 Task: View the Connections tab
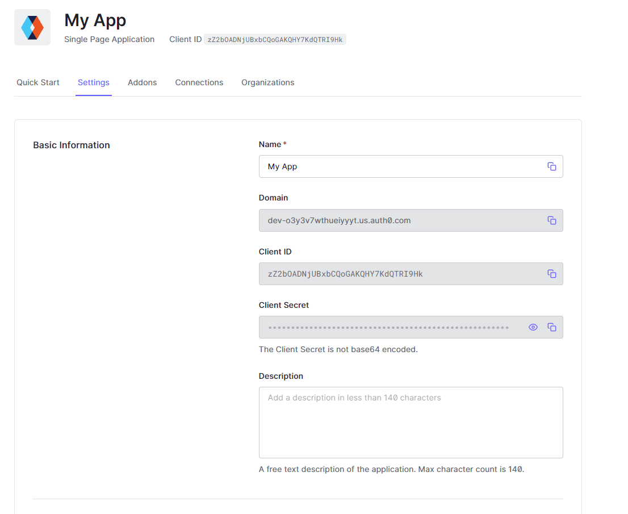click(x=199, y=82)
